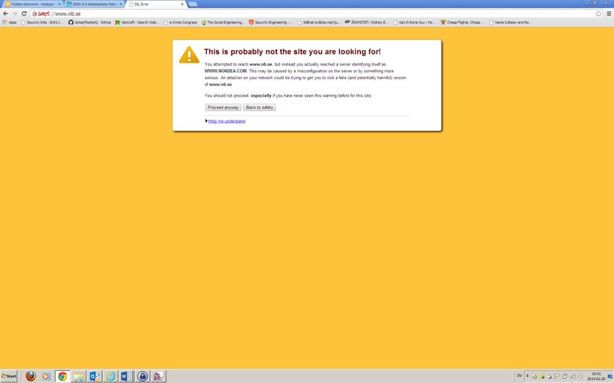Viewport: 614px width, 383px height.
Task: Close the Publika dokument tab
Action: (x=59, y=4)
